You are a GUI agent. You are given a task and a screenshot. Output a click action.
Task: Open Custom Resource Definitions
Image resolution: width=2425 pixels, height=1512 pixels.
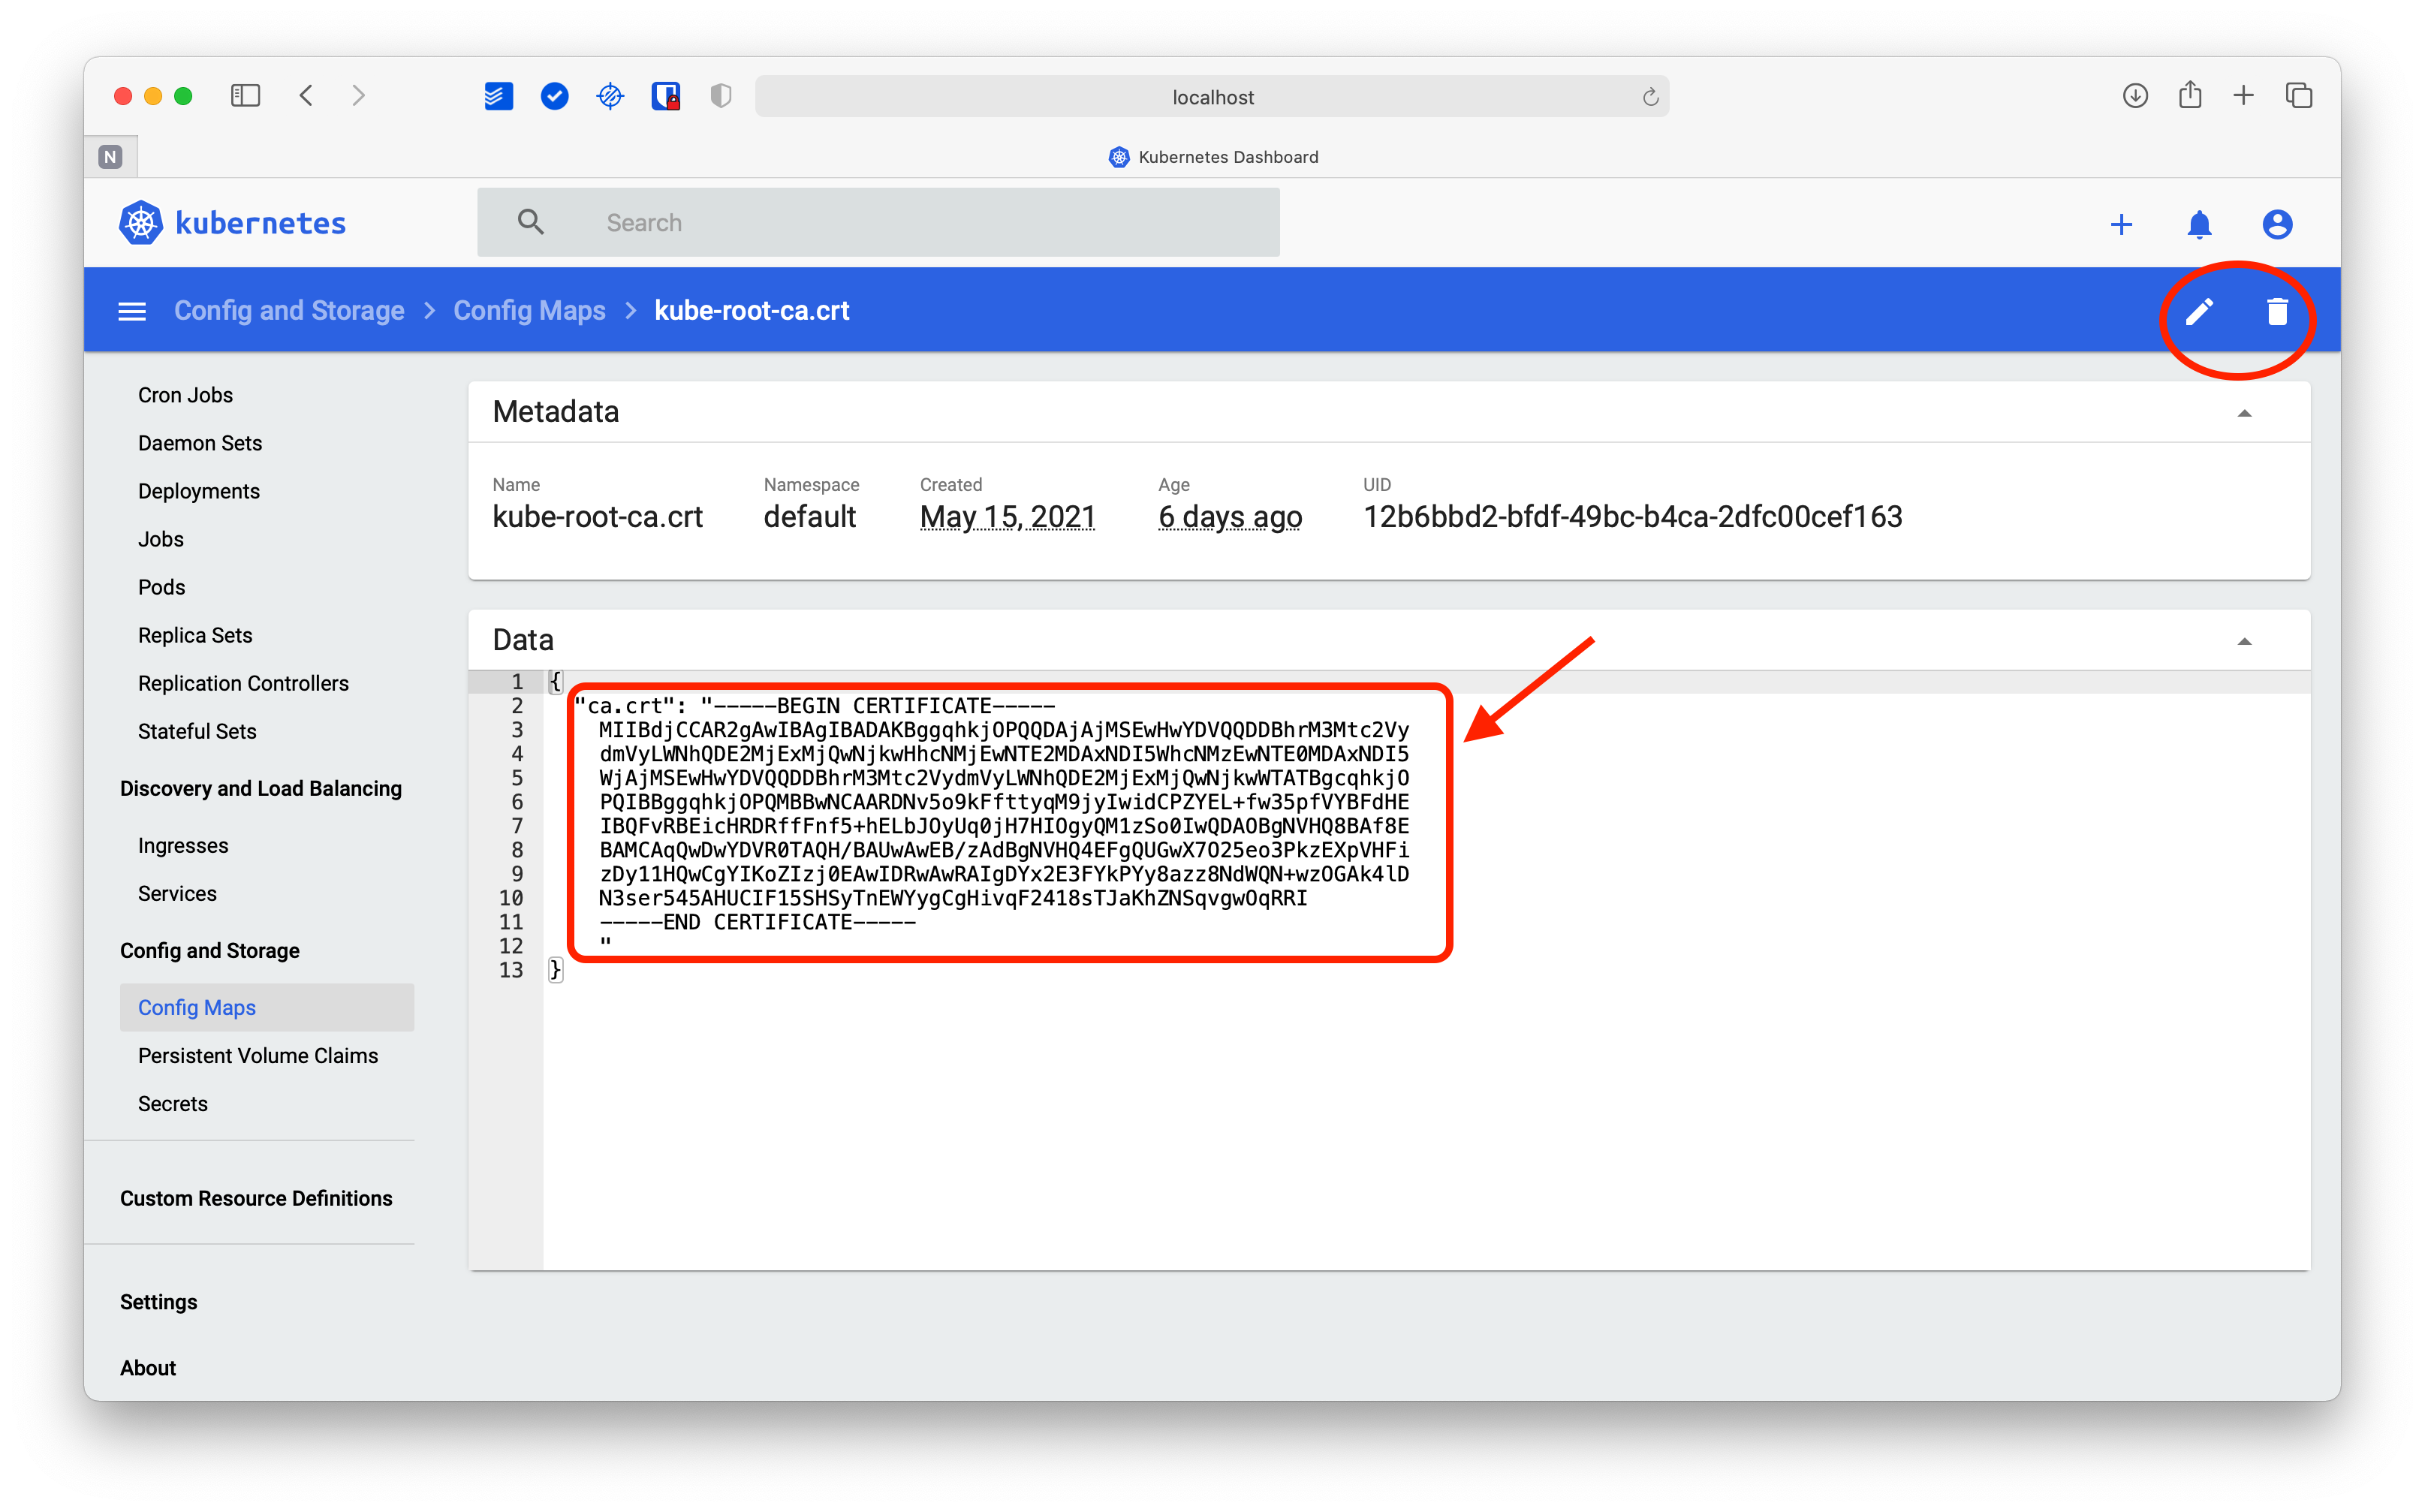(x=256, y=1198)
